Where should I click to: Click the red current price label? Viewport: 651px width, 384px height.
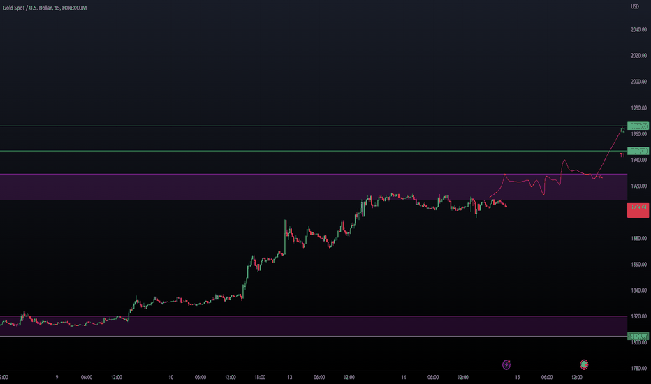coord(638,210)
